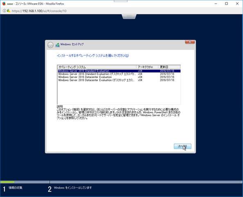Click the Firefox logo in title bar
The width and height of the screenshot is (243, 197).
pyautogui.click(x=4, y=4)
